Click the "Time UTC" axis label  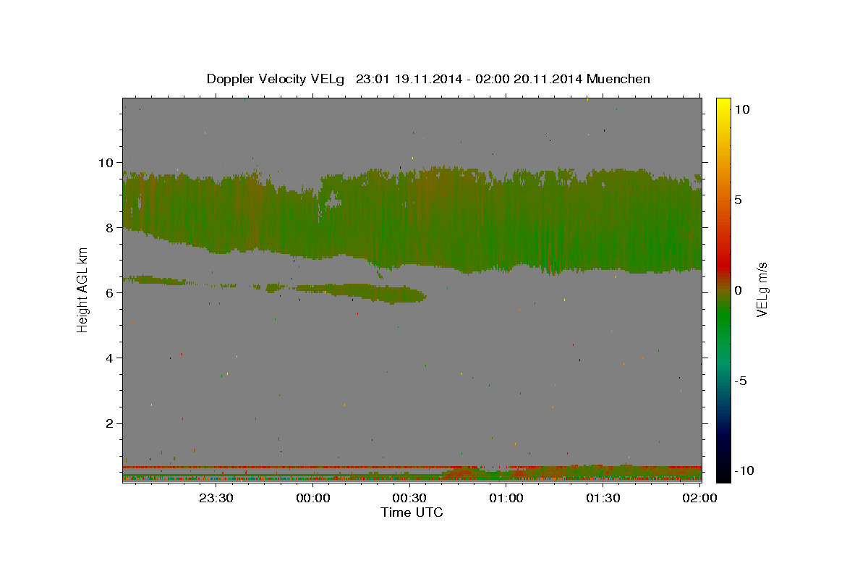click(x=412, y=512)
